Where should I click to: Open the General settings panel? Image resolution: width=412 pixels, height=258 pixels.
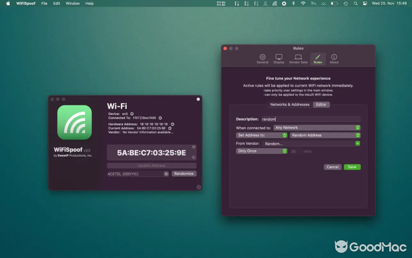(x=262, y=59)
